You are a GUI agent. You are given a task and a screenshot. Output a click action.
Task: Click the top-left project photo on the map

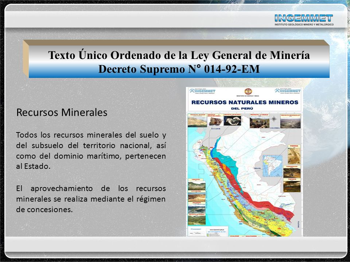(197, 120)
